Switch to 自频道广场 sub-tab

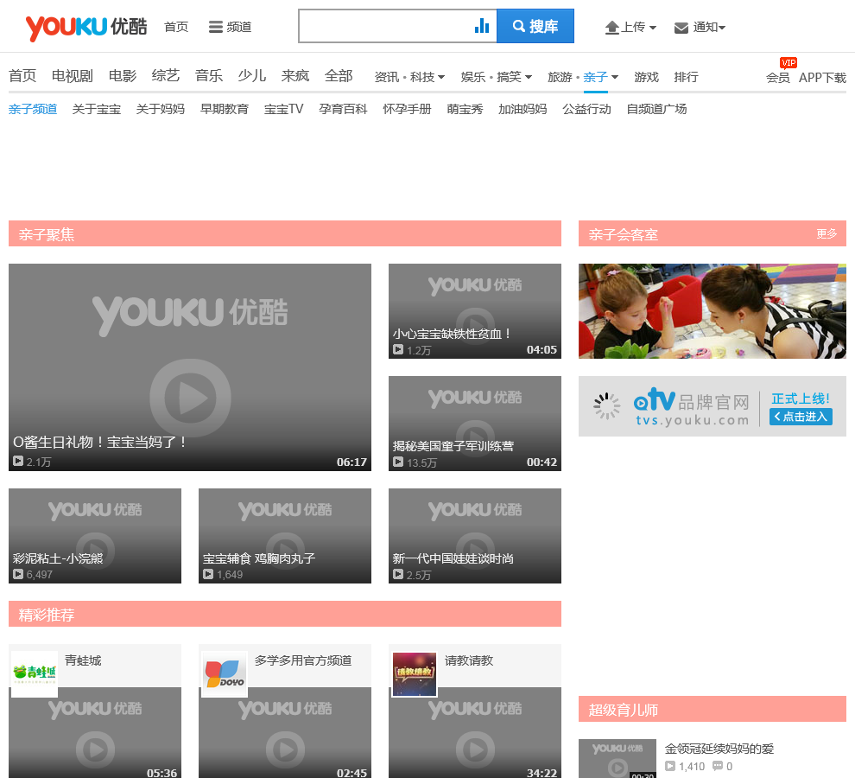click(656, 109)
